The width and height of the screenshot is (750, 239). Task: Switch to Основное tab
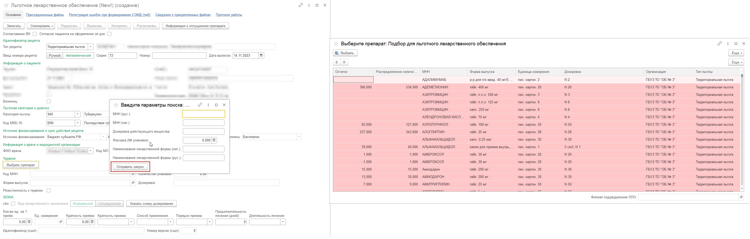13,15
